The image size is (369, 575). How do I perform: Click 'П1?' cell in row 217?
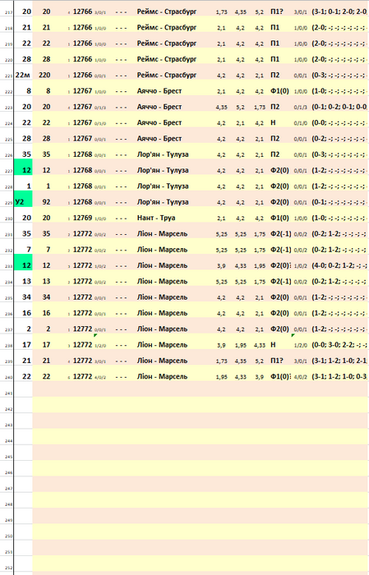[277, 11]
